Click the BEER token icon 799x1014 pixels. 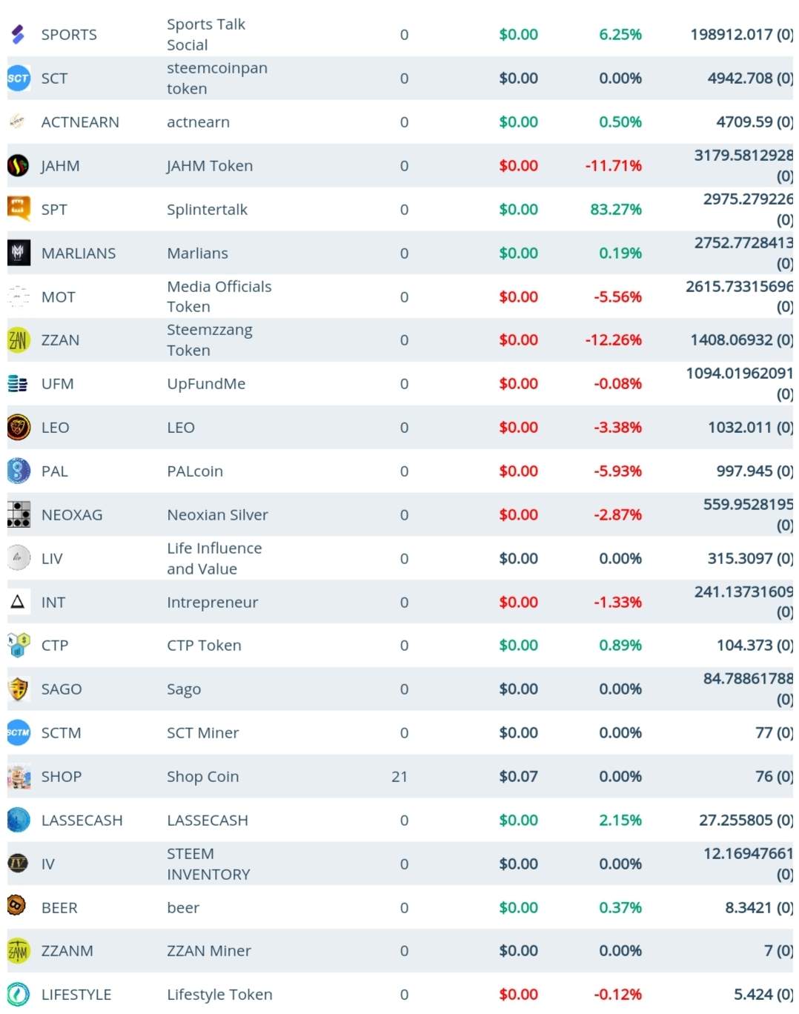pos(17,906)
